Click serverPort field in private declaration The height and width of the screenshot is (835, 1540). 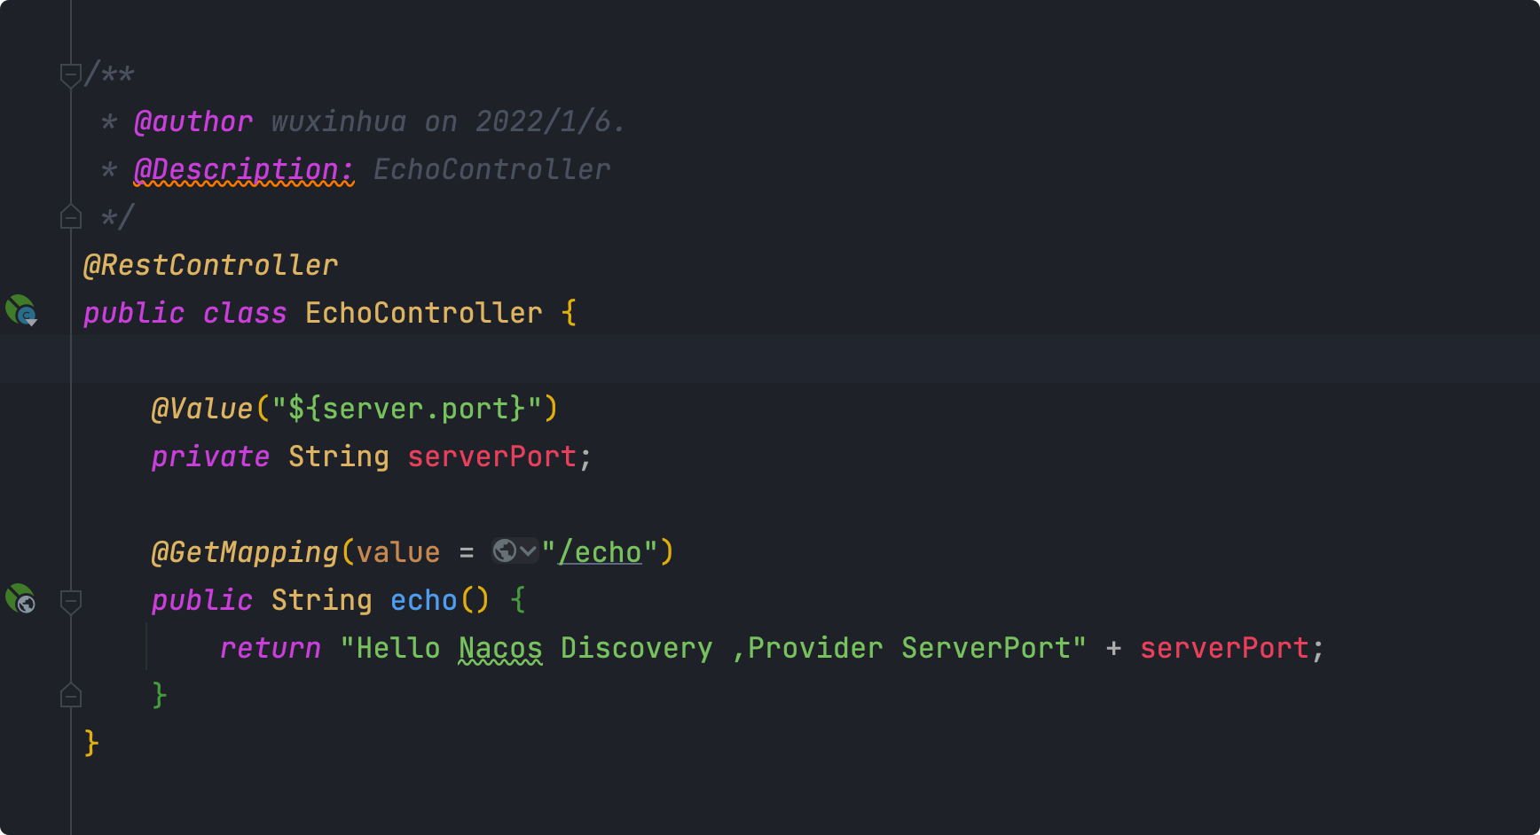[x=491, y=457]
